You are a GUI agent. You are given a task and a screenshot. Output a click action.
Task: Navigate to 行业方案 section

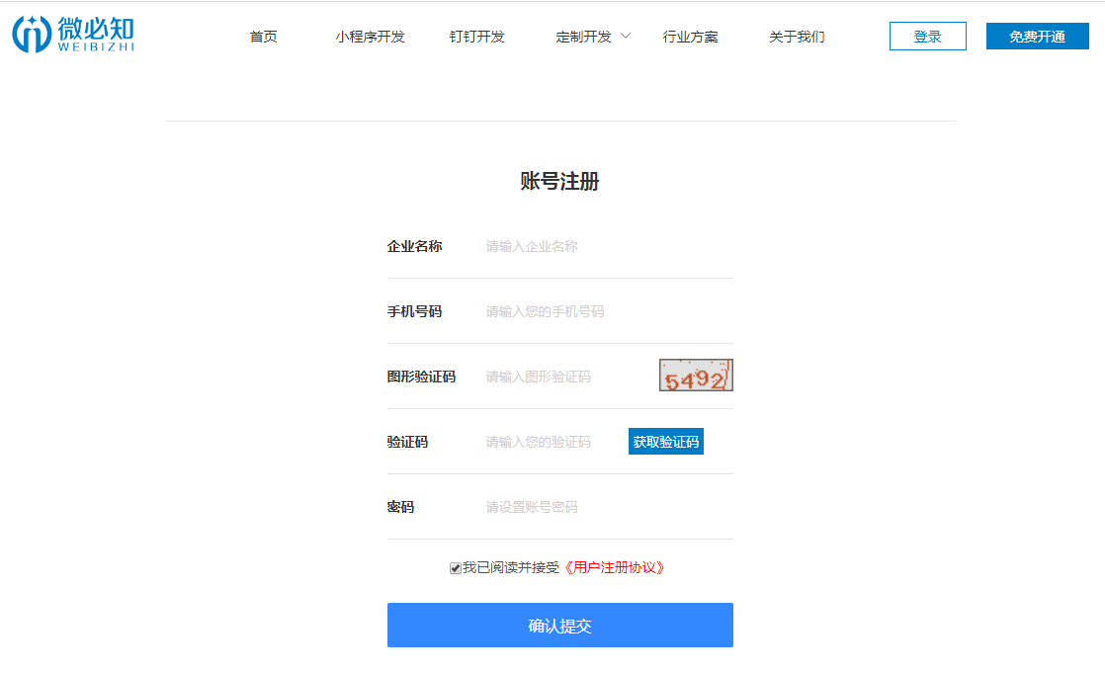[x=690, y=37]
